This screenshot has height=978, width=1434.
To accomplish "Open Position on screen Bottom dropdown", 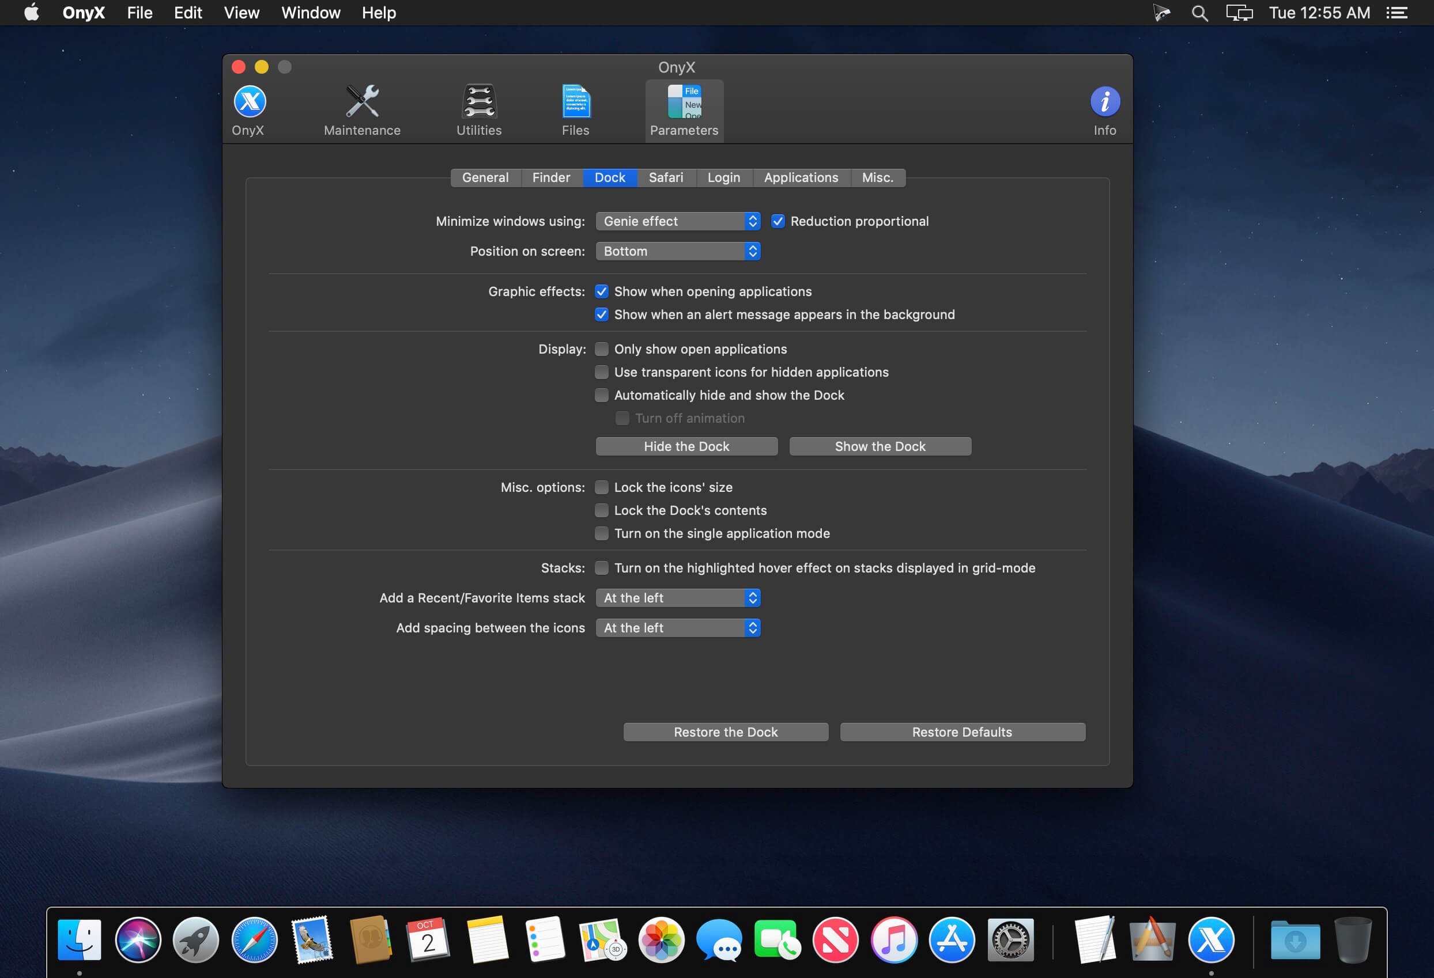I will 677,252.
